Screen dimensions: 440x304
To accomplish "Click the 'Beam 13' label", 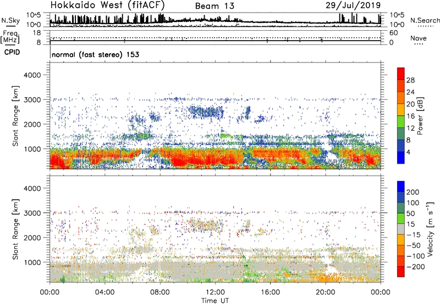I will tap(215, 6).
